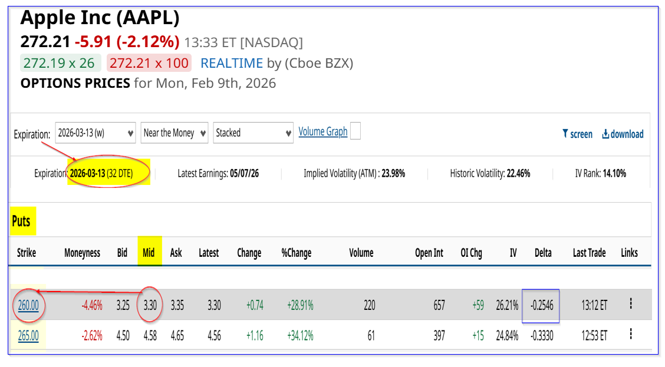The height and width of the screenshot is (367, 665).
Task: Click the -0.2546 delta value cell
Action: click(x=541, y=305)
